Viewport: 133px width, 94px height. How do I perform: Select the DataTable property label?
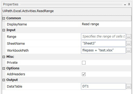click(x=14, y=87)
